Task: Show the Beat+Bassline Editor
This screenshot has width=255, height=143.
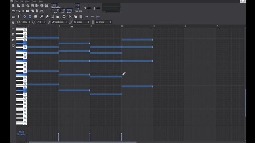Action: tap(18, 11)
